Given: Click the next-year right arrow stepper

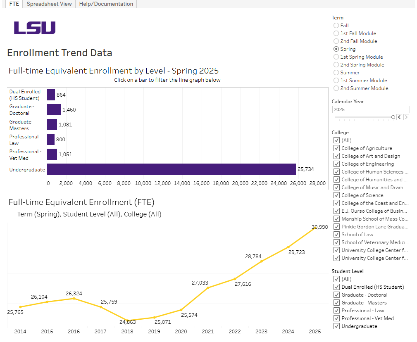Looking at the screenshot, I should pyautogui.click(x=406, y=117).
